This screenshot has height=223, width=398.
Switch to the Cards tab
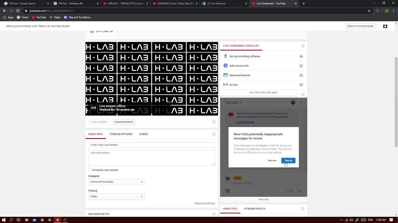click(143, 134)
